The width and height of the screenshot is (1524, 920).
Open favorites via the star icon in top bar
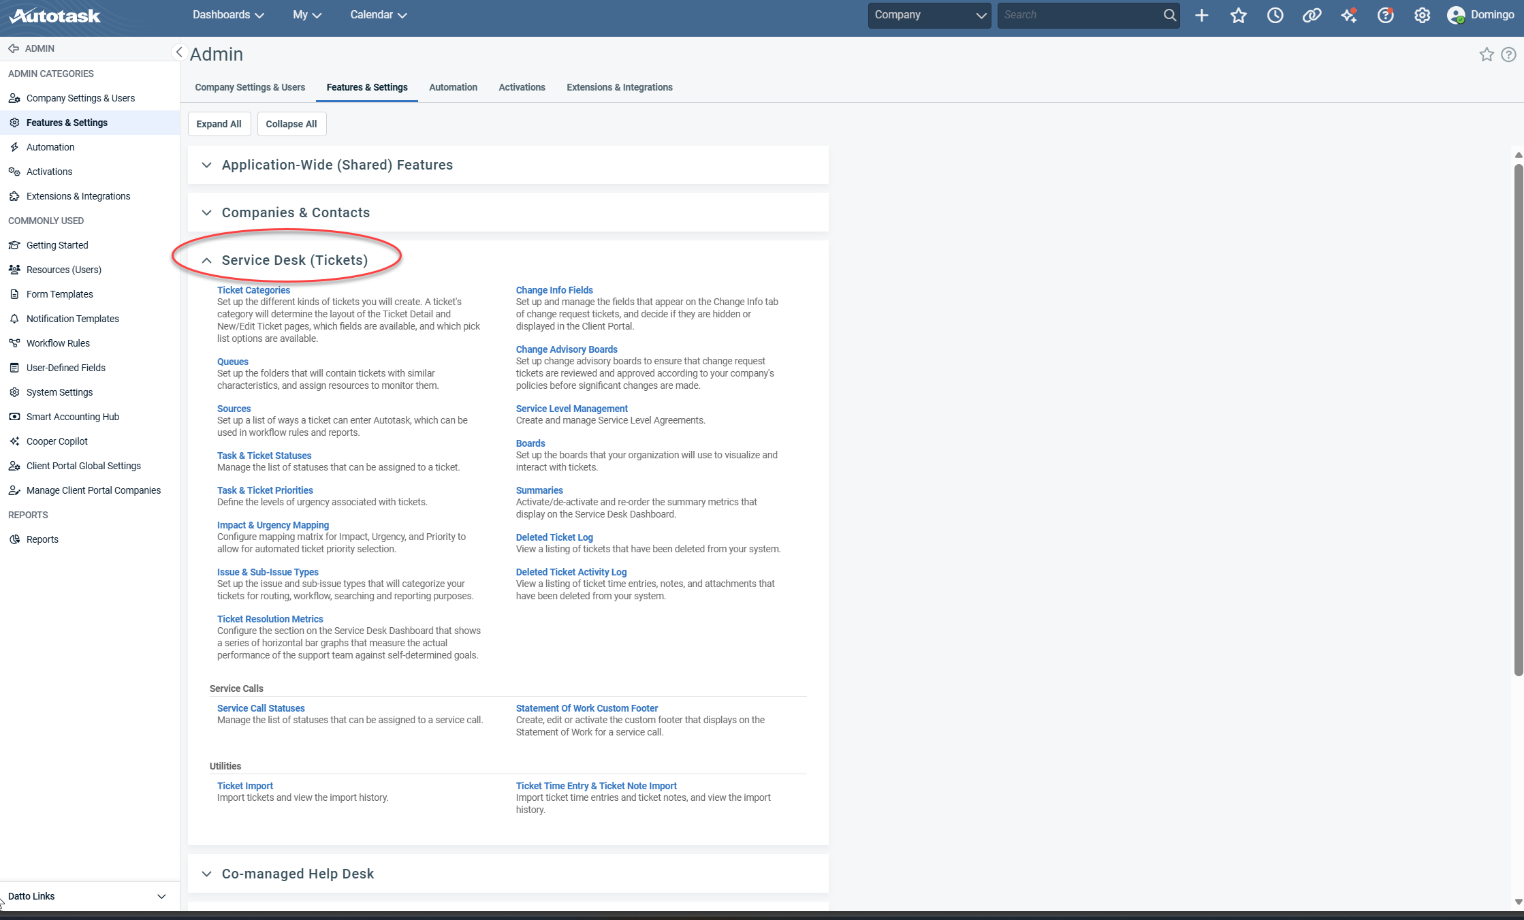(x=1239, y=14)
